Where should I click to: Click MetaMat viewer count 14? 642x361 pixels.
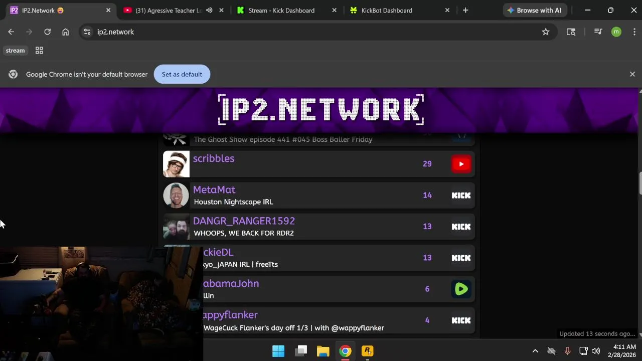[x=427, y=196]
